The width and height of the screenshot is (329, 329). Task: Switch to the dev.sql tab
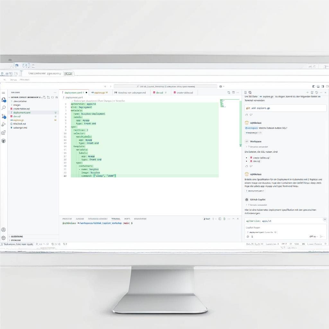pos(161,93)
